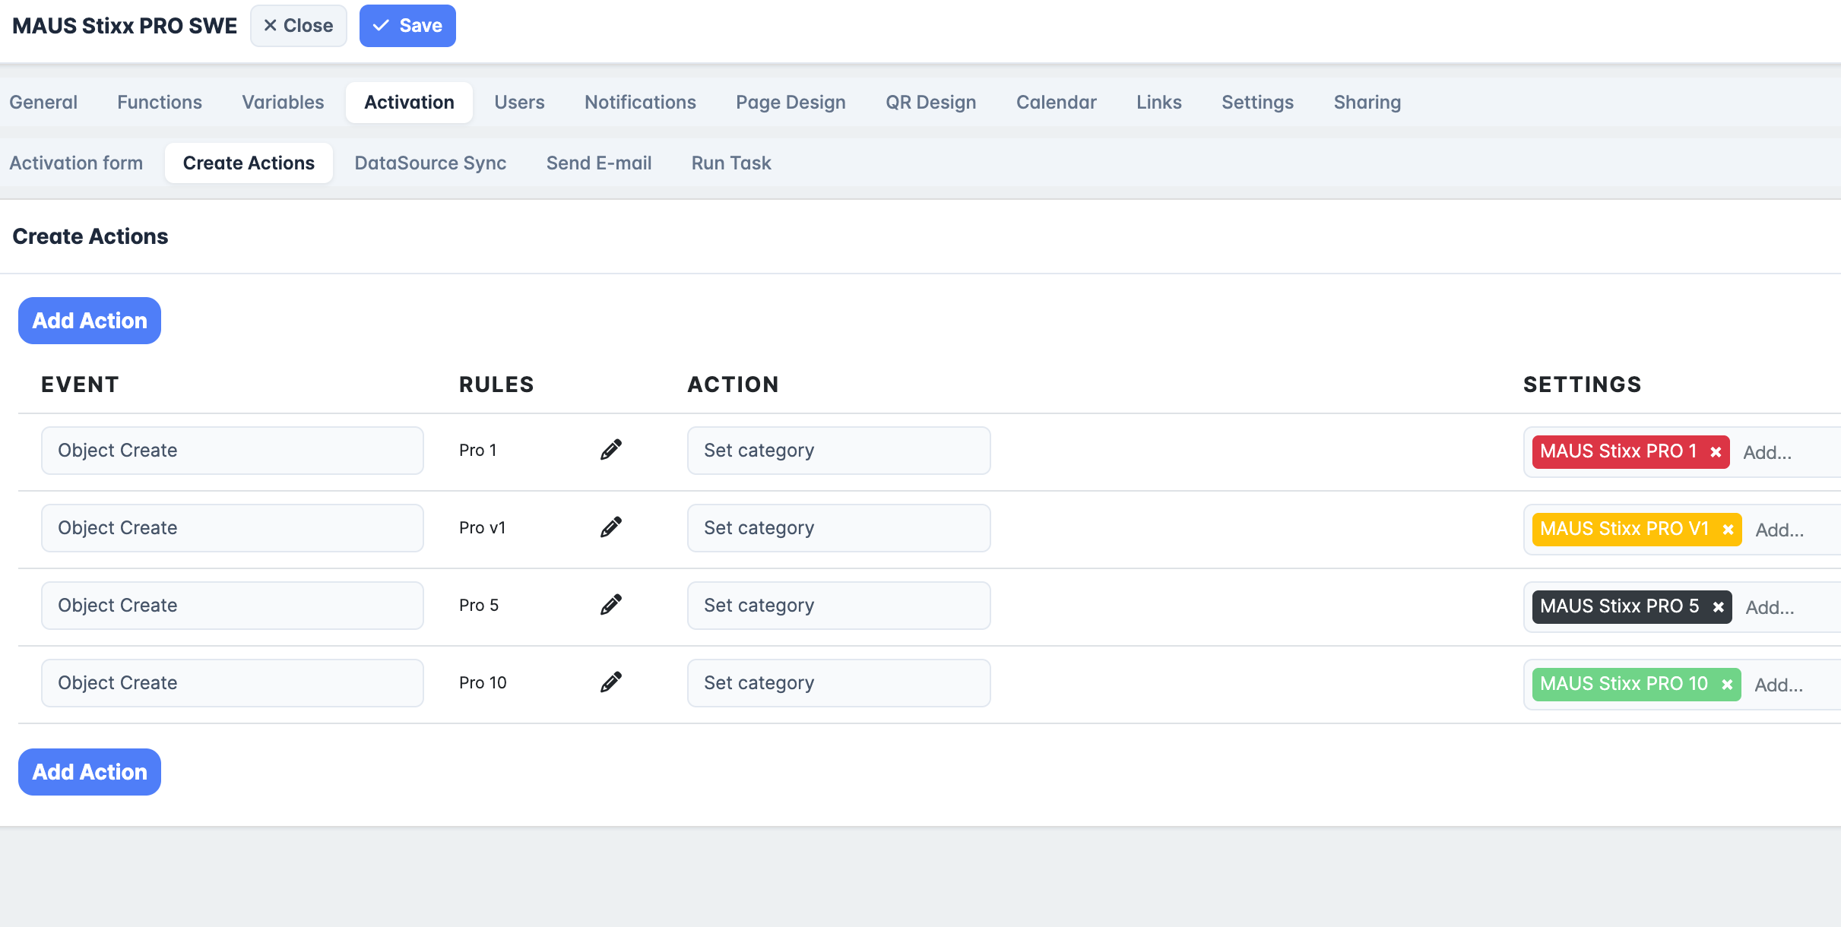Edit the Pro v1 rule pencil icon

coord(611,527)
